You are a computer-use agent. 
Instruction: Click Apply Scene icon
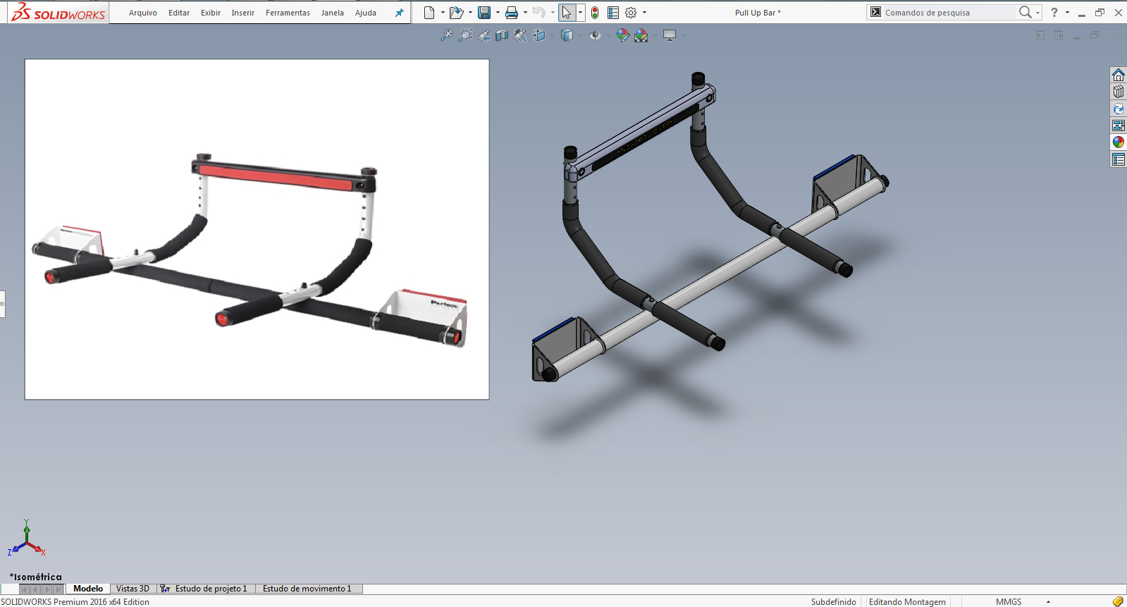[x=641, y=35]
